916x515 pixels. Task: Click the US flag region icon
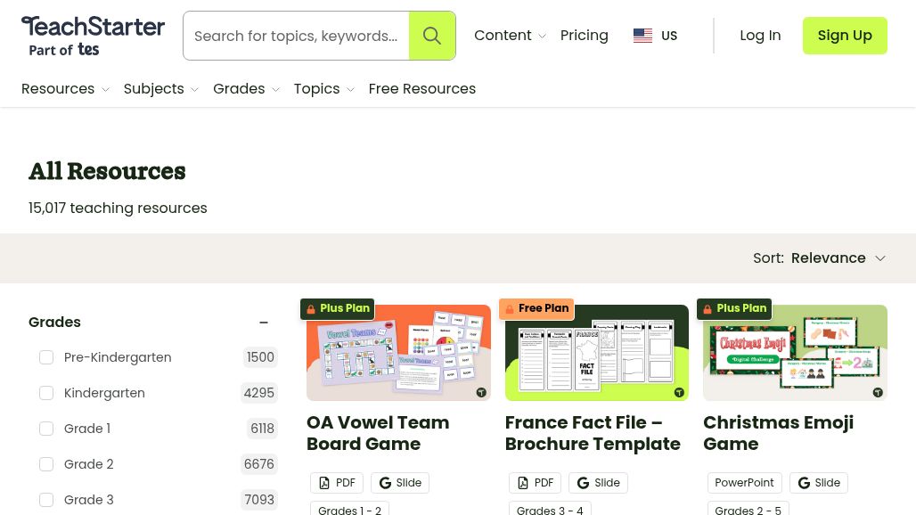(x=642, y=36)
